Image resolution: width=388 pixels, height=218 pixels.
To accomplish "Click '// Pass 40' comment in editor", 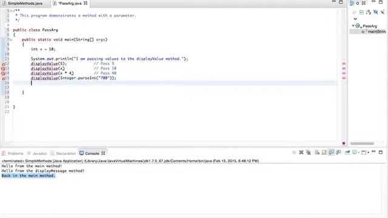I will (105, 73).
